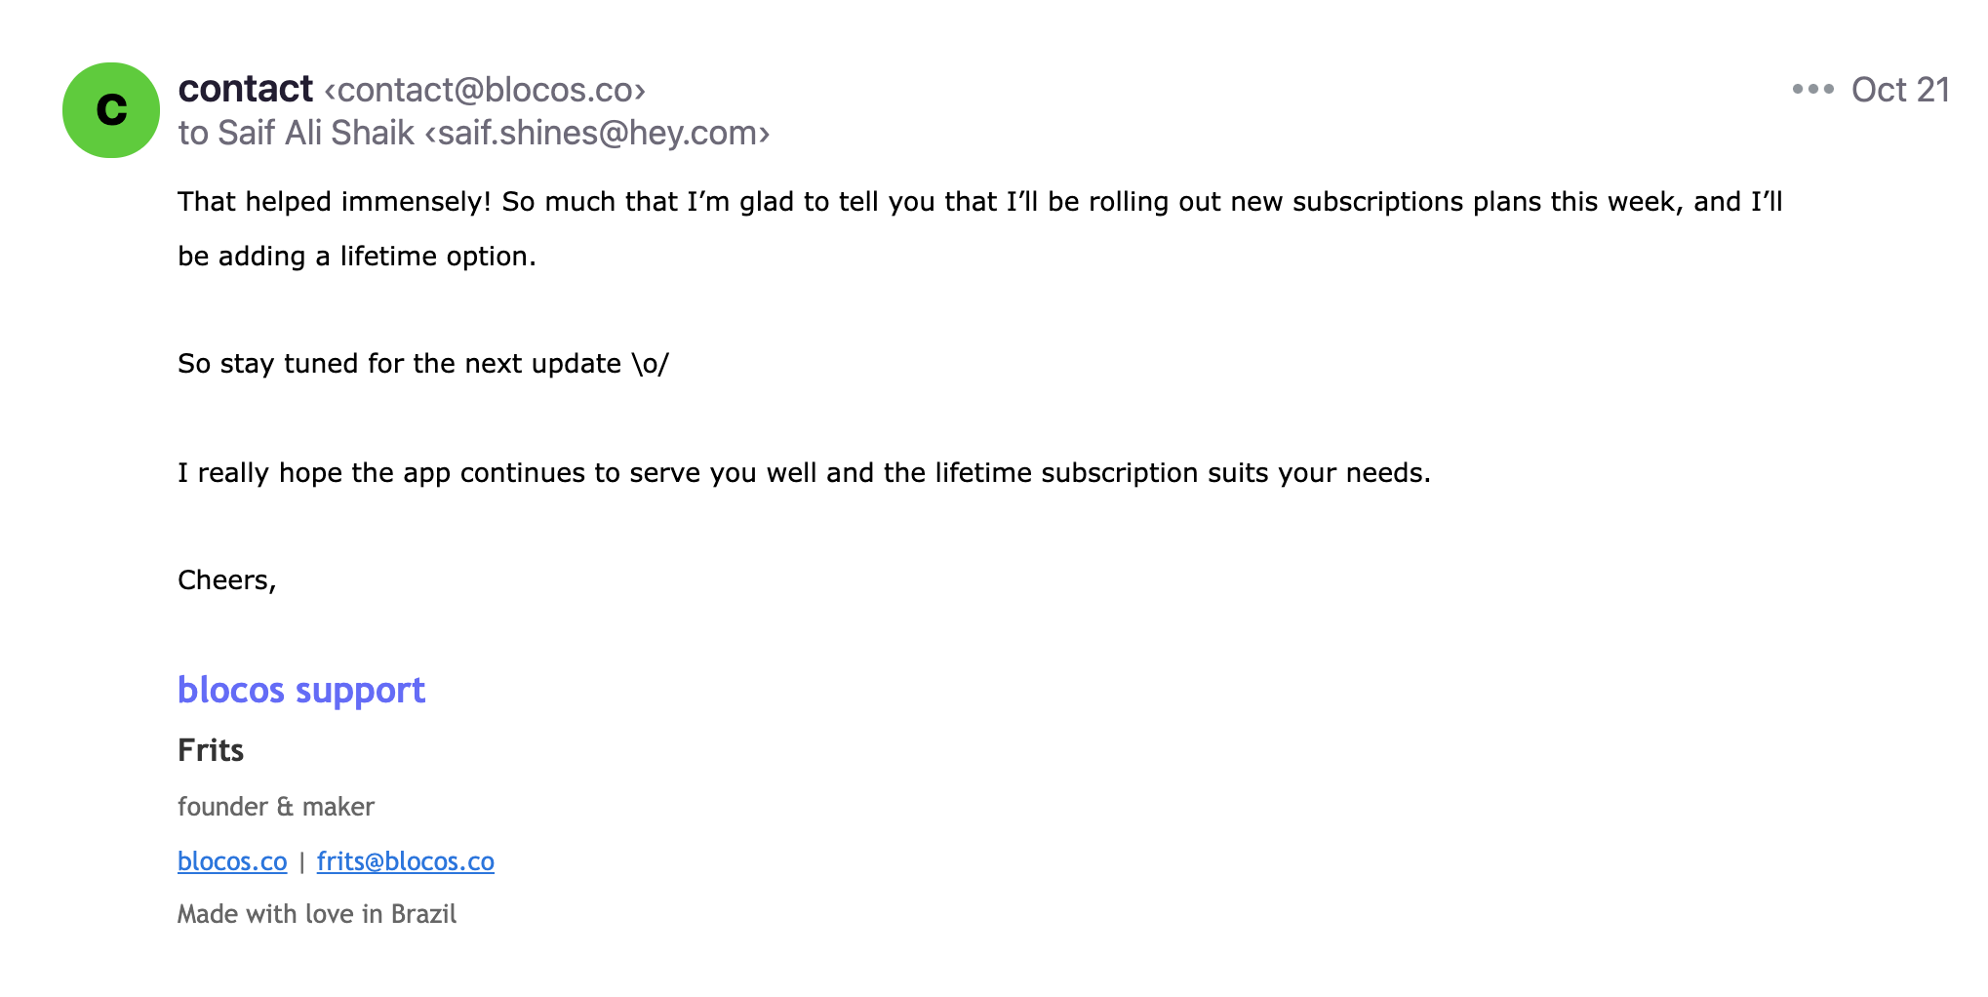Image resolution: width=1988 pixels, height=997 pixels.
Task: Select the bold name "Frits" in signature
Action: pos(211,750)
